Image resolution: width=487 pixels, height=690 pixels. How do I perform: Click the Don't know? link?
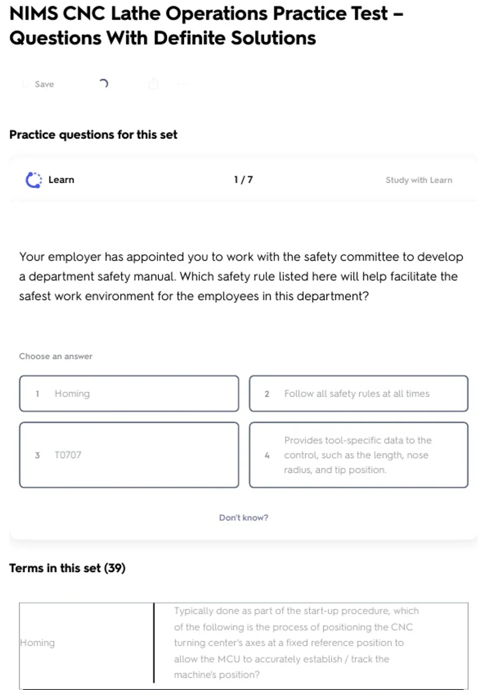click(x=243, y=517)
